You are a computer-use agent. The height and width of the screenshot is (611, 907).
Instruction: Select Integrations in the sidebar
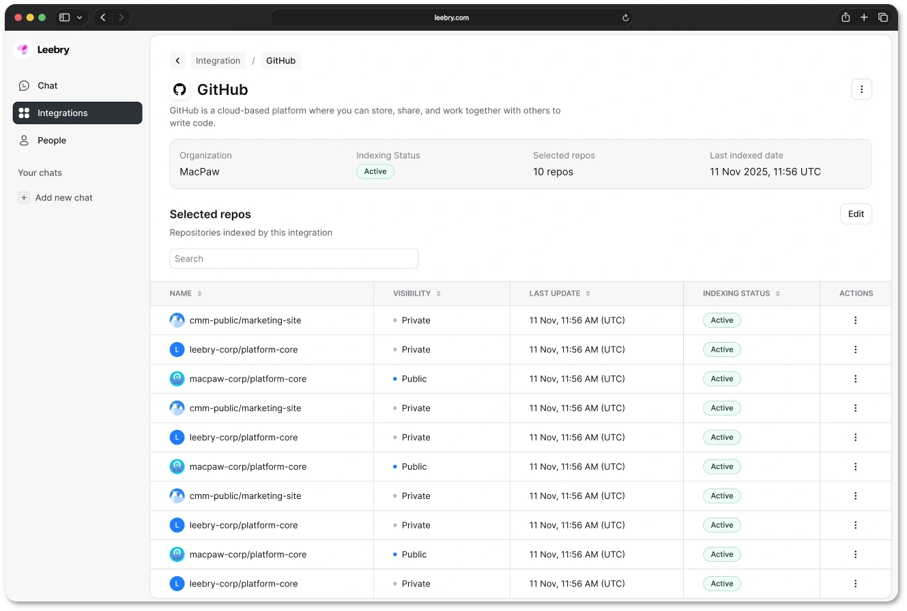(x=77, y=113)
